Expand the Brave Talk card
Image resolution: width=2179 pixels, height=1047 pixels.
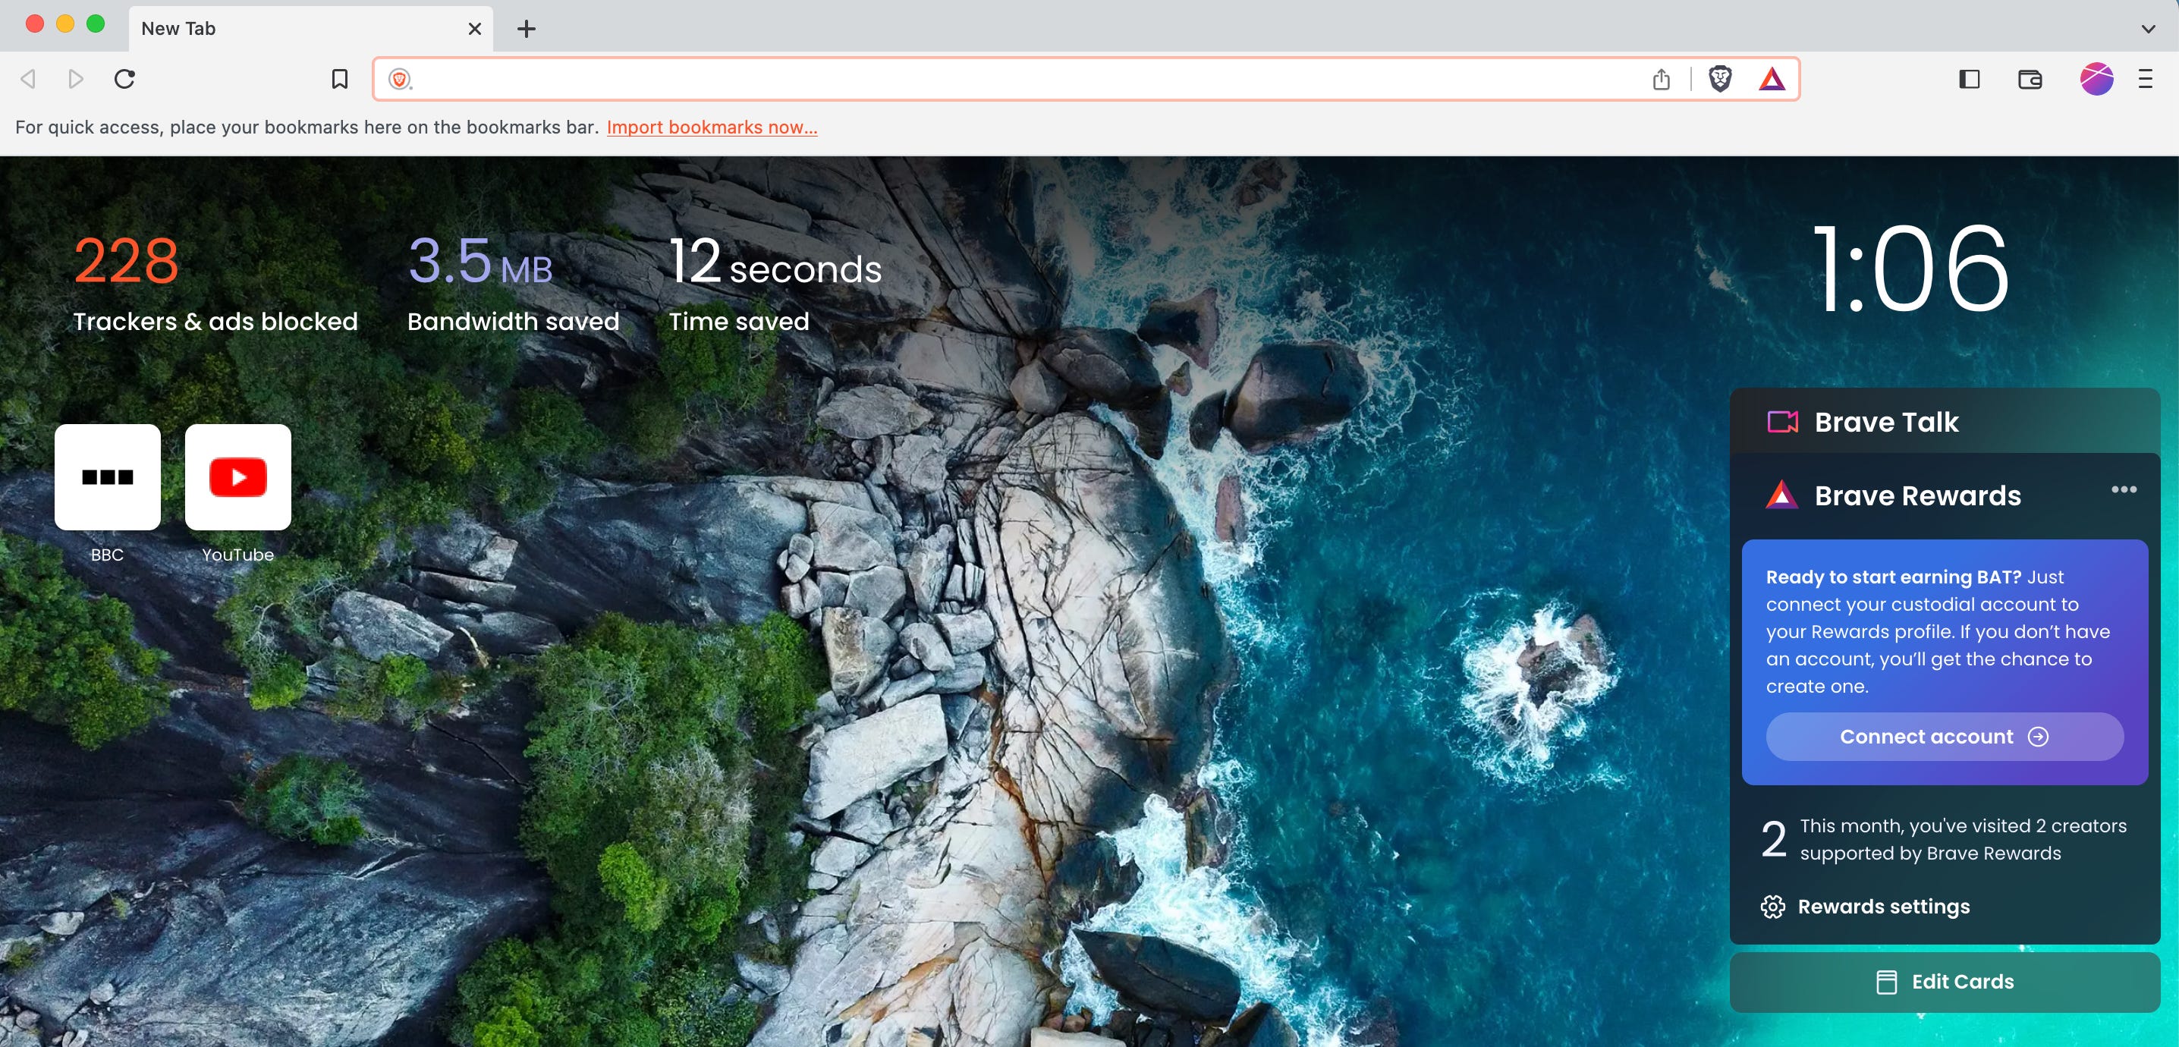pos(1885,421)
